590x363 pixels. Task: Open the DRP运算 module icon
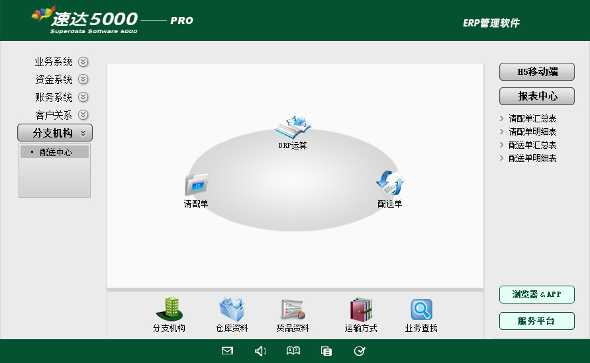click(x=293, y=127)
